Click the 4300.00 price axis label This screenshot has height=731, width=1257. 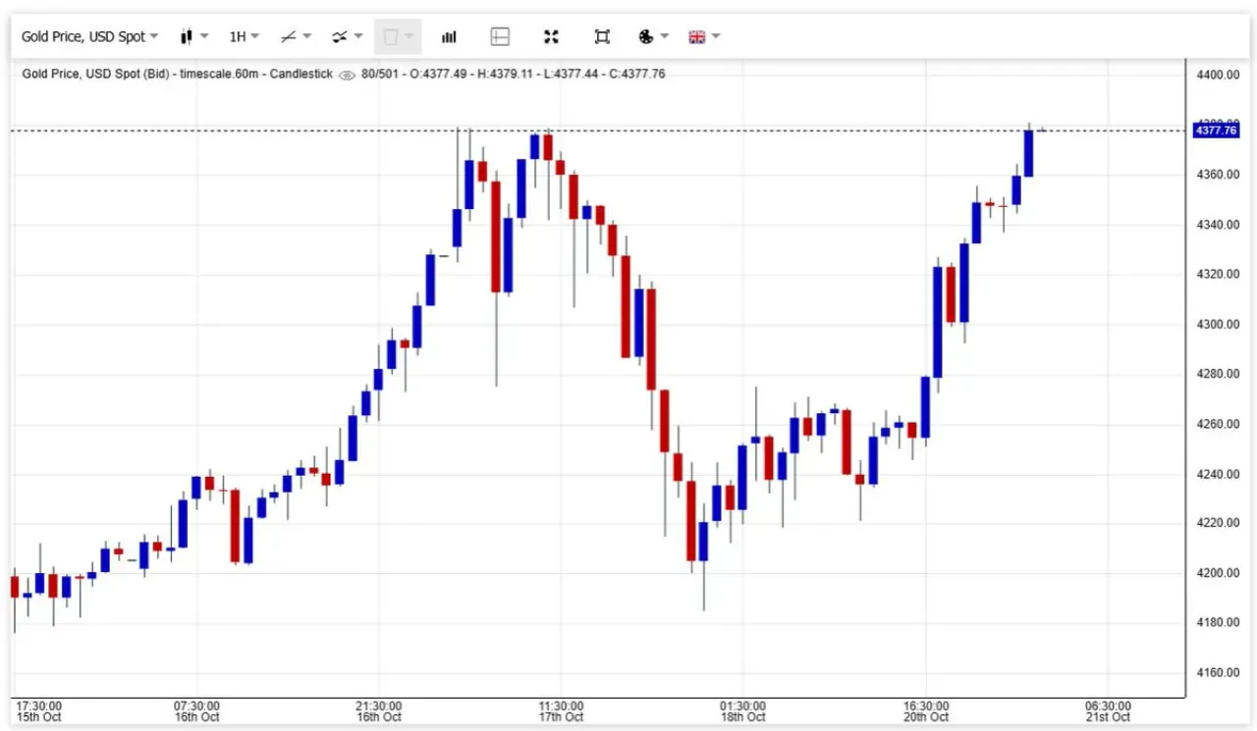point(1217,324)
